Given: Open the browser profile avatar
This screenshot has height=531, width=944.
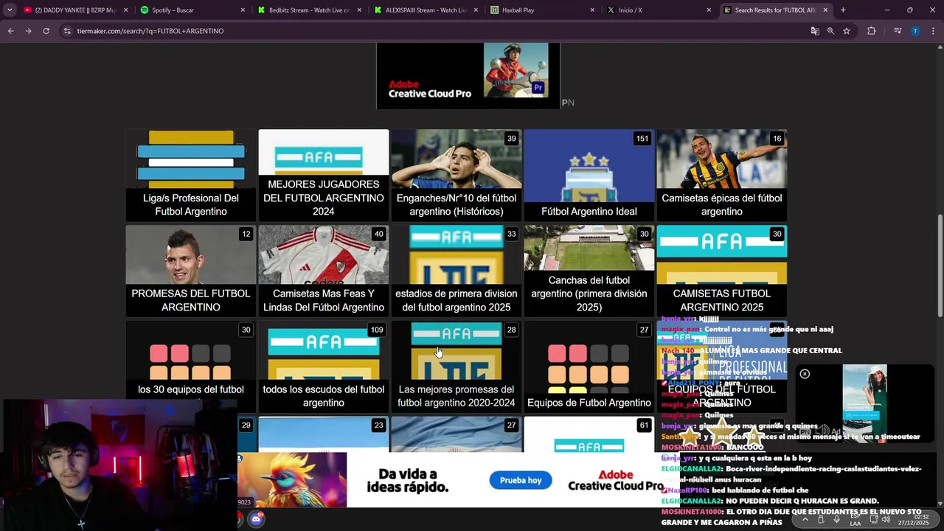Looking at the screenshot, I should (x=915, y=31).
